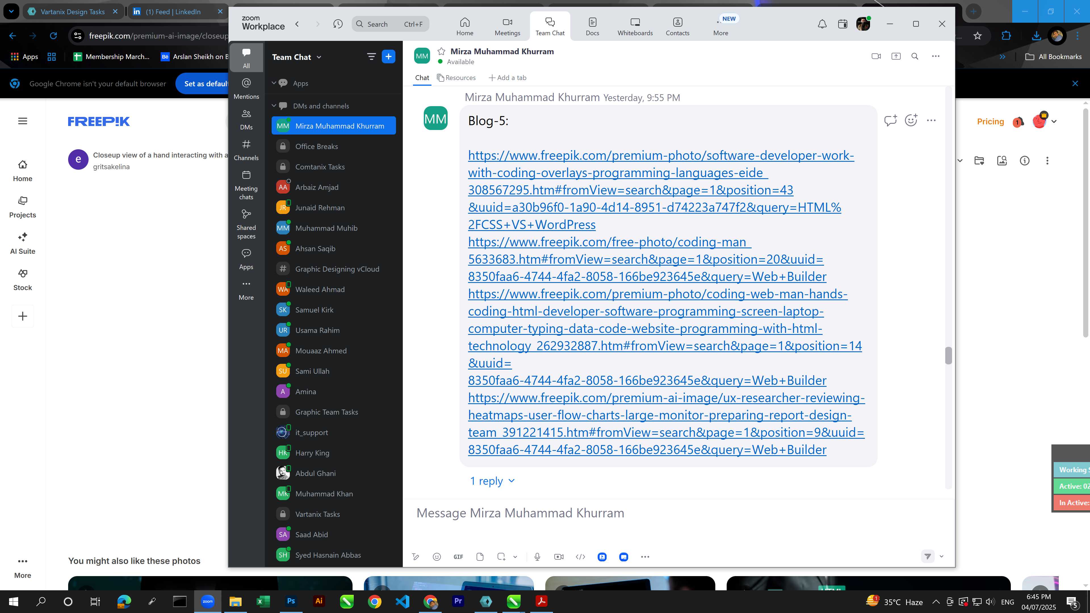
Task: Star the Mirza Muhammad Khurram chat
Action: coord(441,51)
